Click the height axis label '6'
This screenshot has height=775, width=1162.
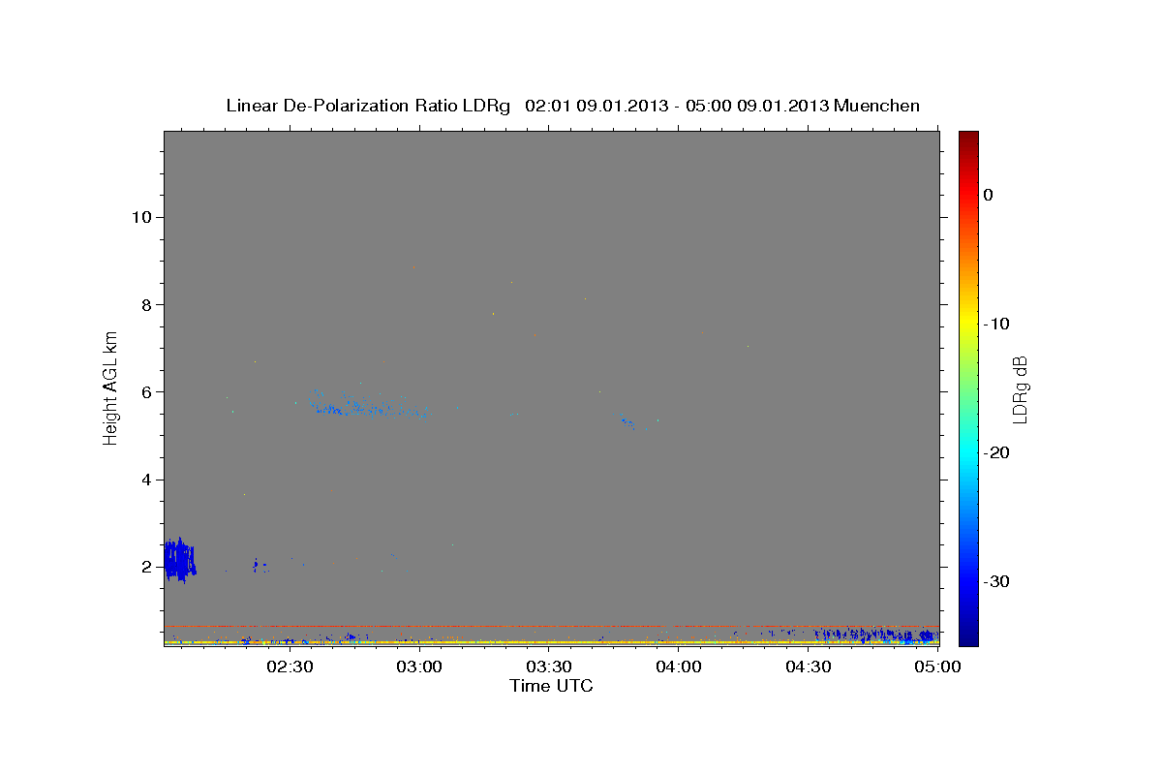click(146, 392)
